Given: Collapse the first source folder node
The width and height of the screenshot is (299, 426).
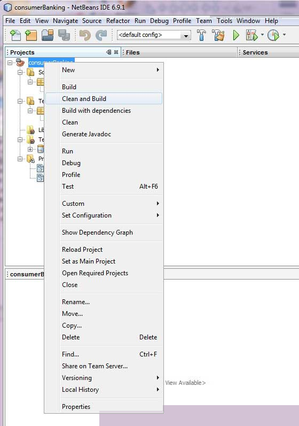Looking at the screenshot, I should click(20, 73).
